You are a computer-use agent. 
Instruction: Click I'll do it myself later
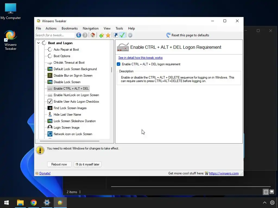[88, 164]
